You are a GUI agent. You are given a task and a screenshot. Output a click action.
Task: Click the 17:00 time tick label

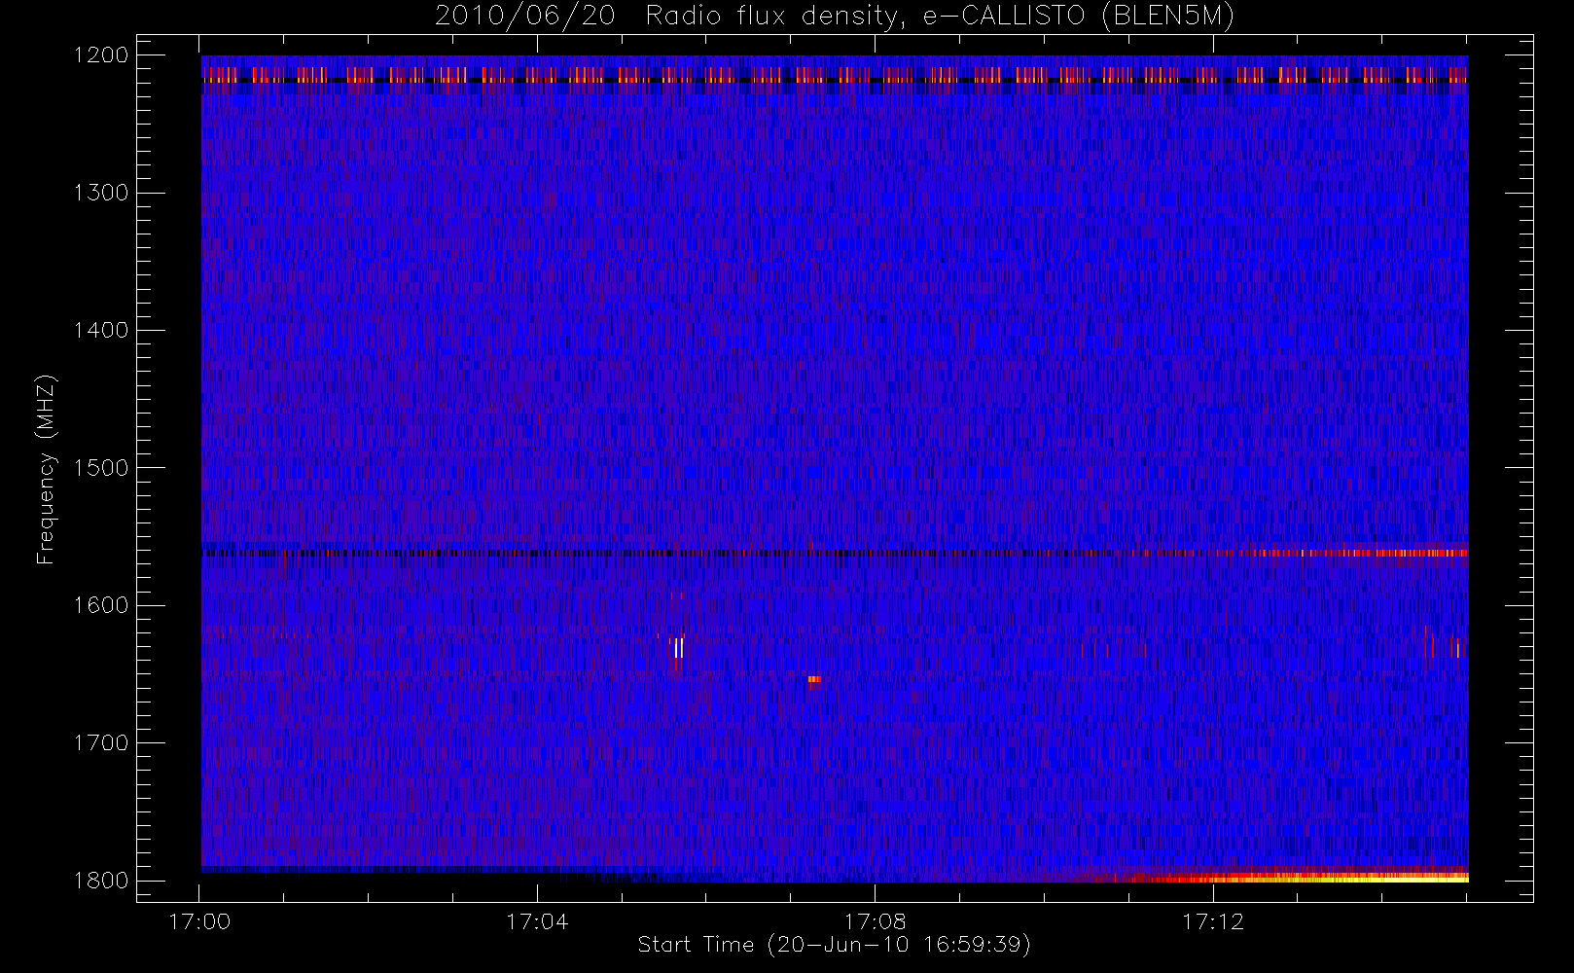[199, 921]
